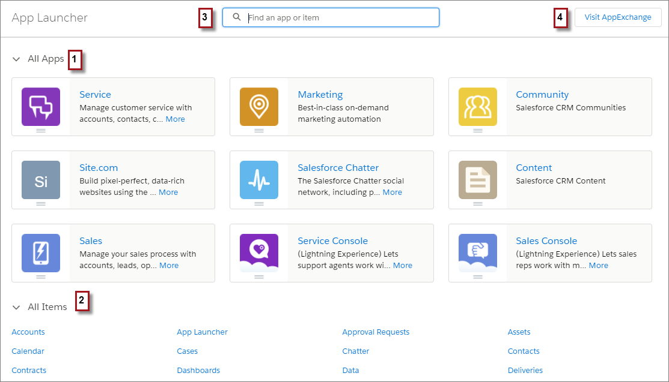
Task: Grab the drag handle under Site.com icon
Action: coord(41,204)
